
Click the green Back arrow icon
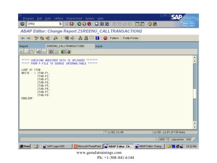pos(79,24)
